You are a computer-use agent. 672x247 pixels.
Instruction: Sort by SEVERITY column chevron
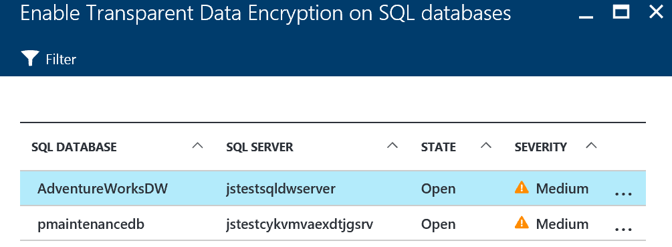pyautogui.click(x=591, y=145)
